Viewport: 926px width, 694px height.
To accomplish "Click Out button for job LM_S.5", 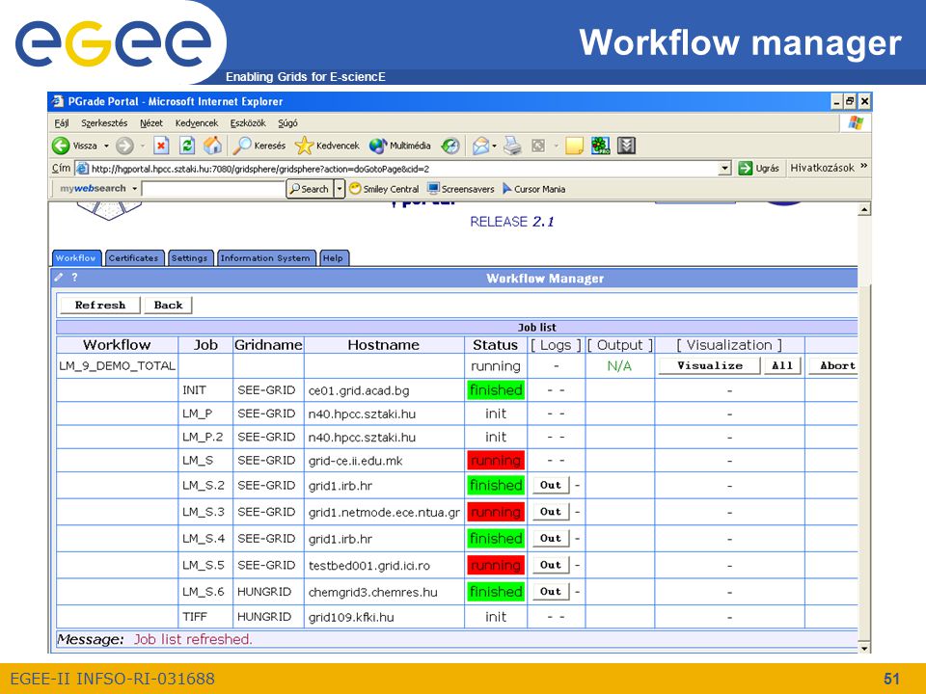I will click(551, 565).
